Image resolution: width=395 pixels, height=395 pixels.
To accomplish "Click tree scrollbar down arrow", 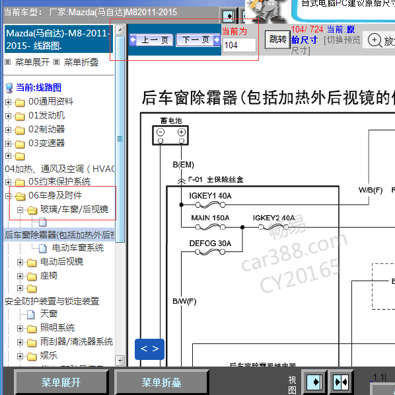I will 120,361.
